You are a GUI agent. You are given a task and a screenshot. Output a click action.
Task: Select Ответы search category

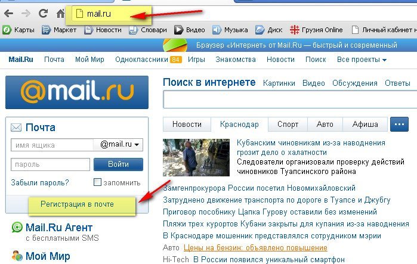pos(397,83)
